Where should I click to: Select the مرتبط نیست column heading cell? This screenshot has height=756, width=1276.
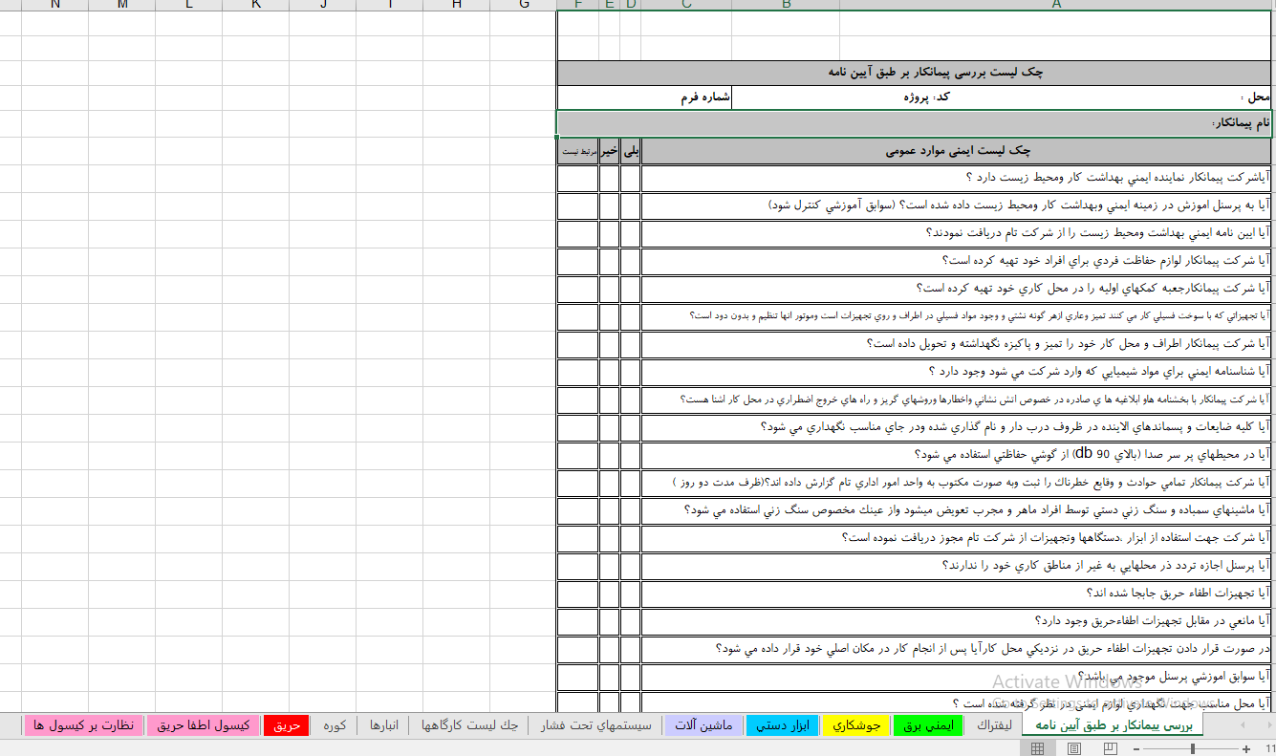pyautogui.click(x=578, y=151)
